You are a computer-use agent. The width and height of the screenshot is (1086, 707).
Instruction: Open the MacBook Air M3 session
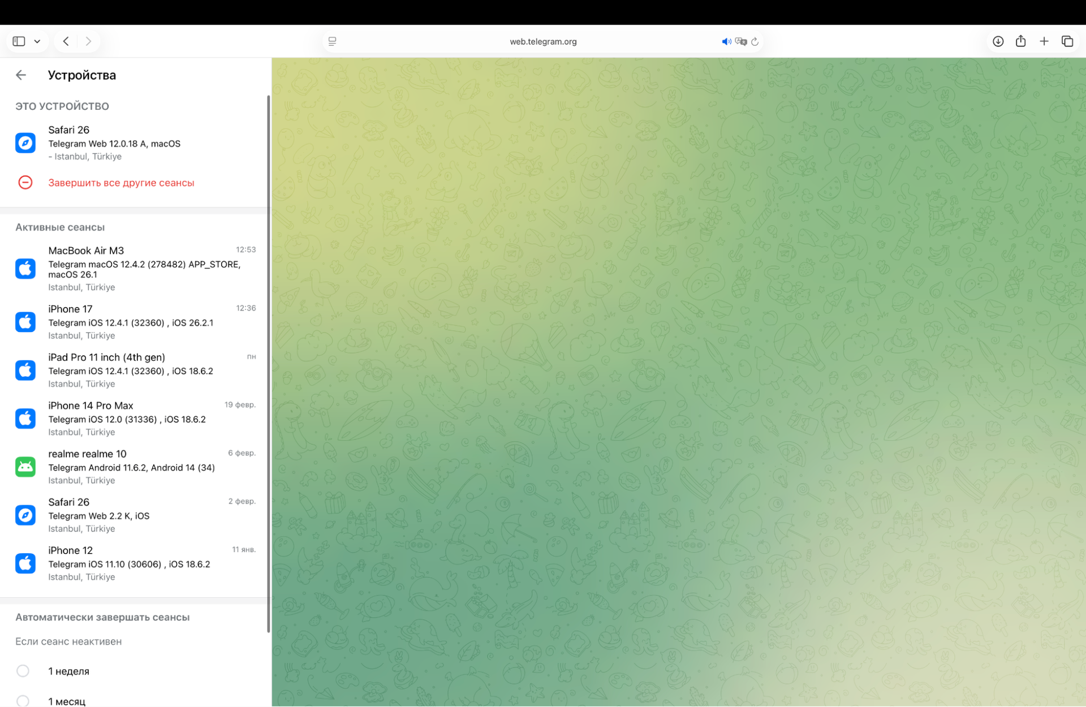pos(135,269)
